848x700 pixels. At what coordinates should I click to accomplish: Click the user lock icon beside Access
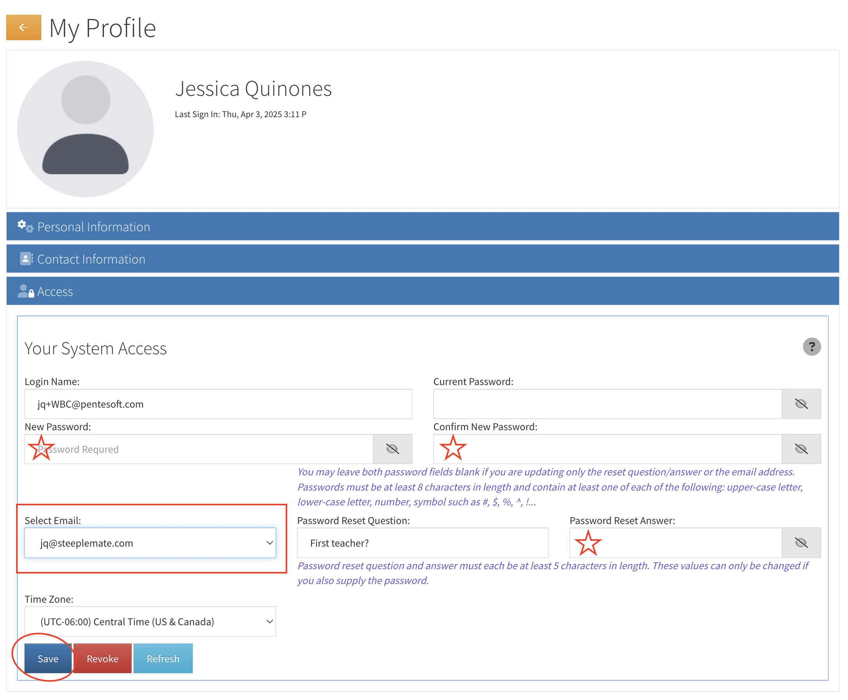[x=26, y=291]
